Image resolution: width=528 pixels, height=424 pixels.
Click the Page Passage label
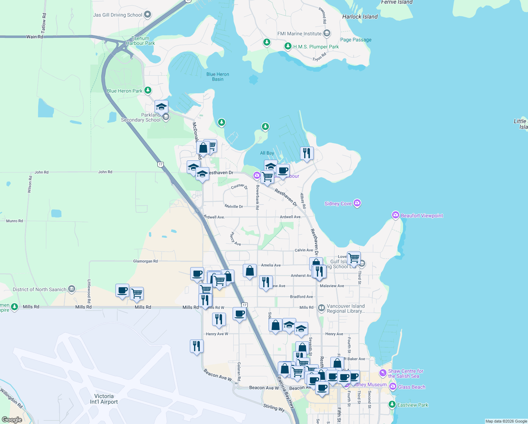coord(355,40)
